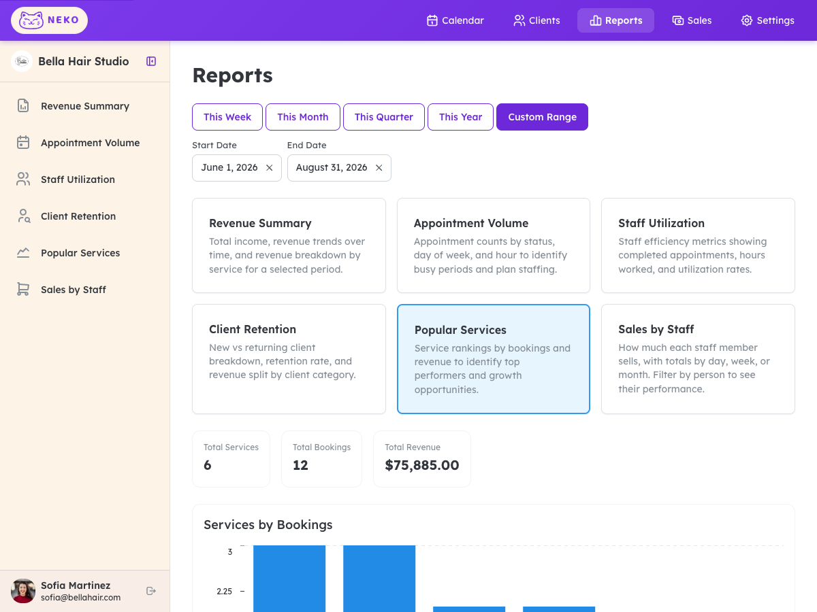Click the Calendar icon in top navigation
This screenshot has width=817, height=612.
pyautogui.click(x=432, y=20)
